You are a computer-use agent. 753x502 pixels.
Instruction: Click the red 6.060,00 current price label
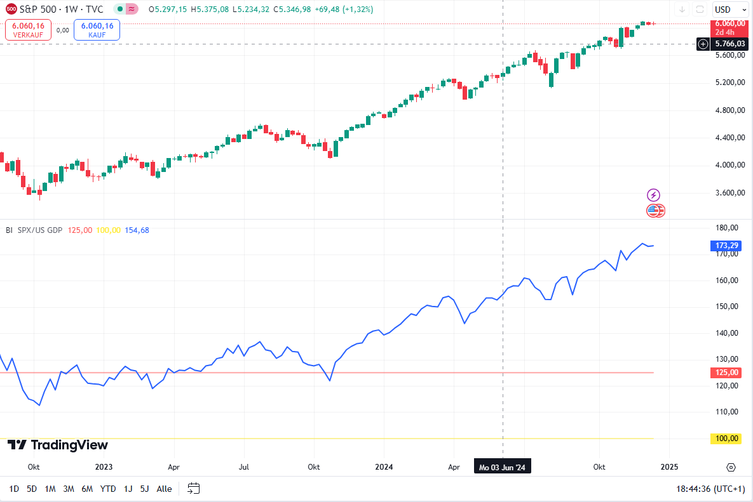729,23
